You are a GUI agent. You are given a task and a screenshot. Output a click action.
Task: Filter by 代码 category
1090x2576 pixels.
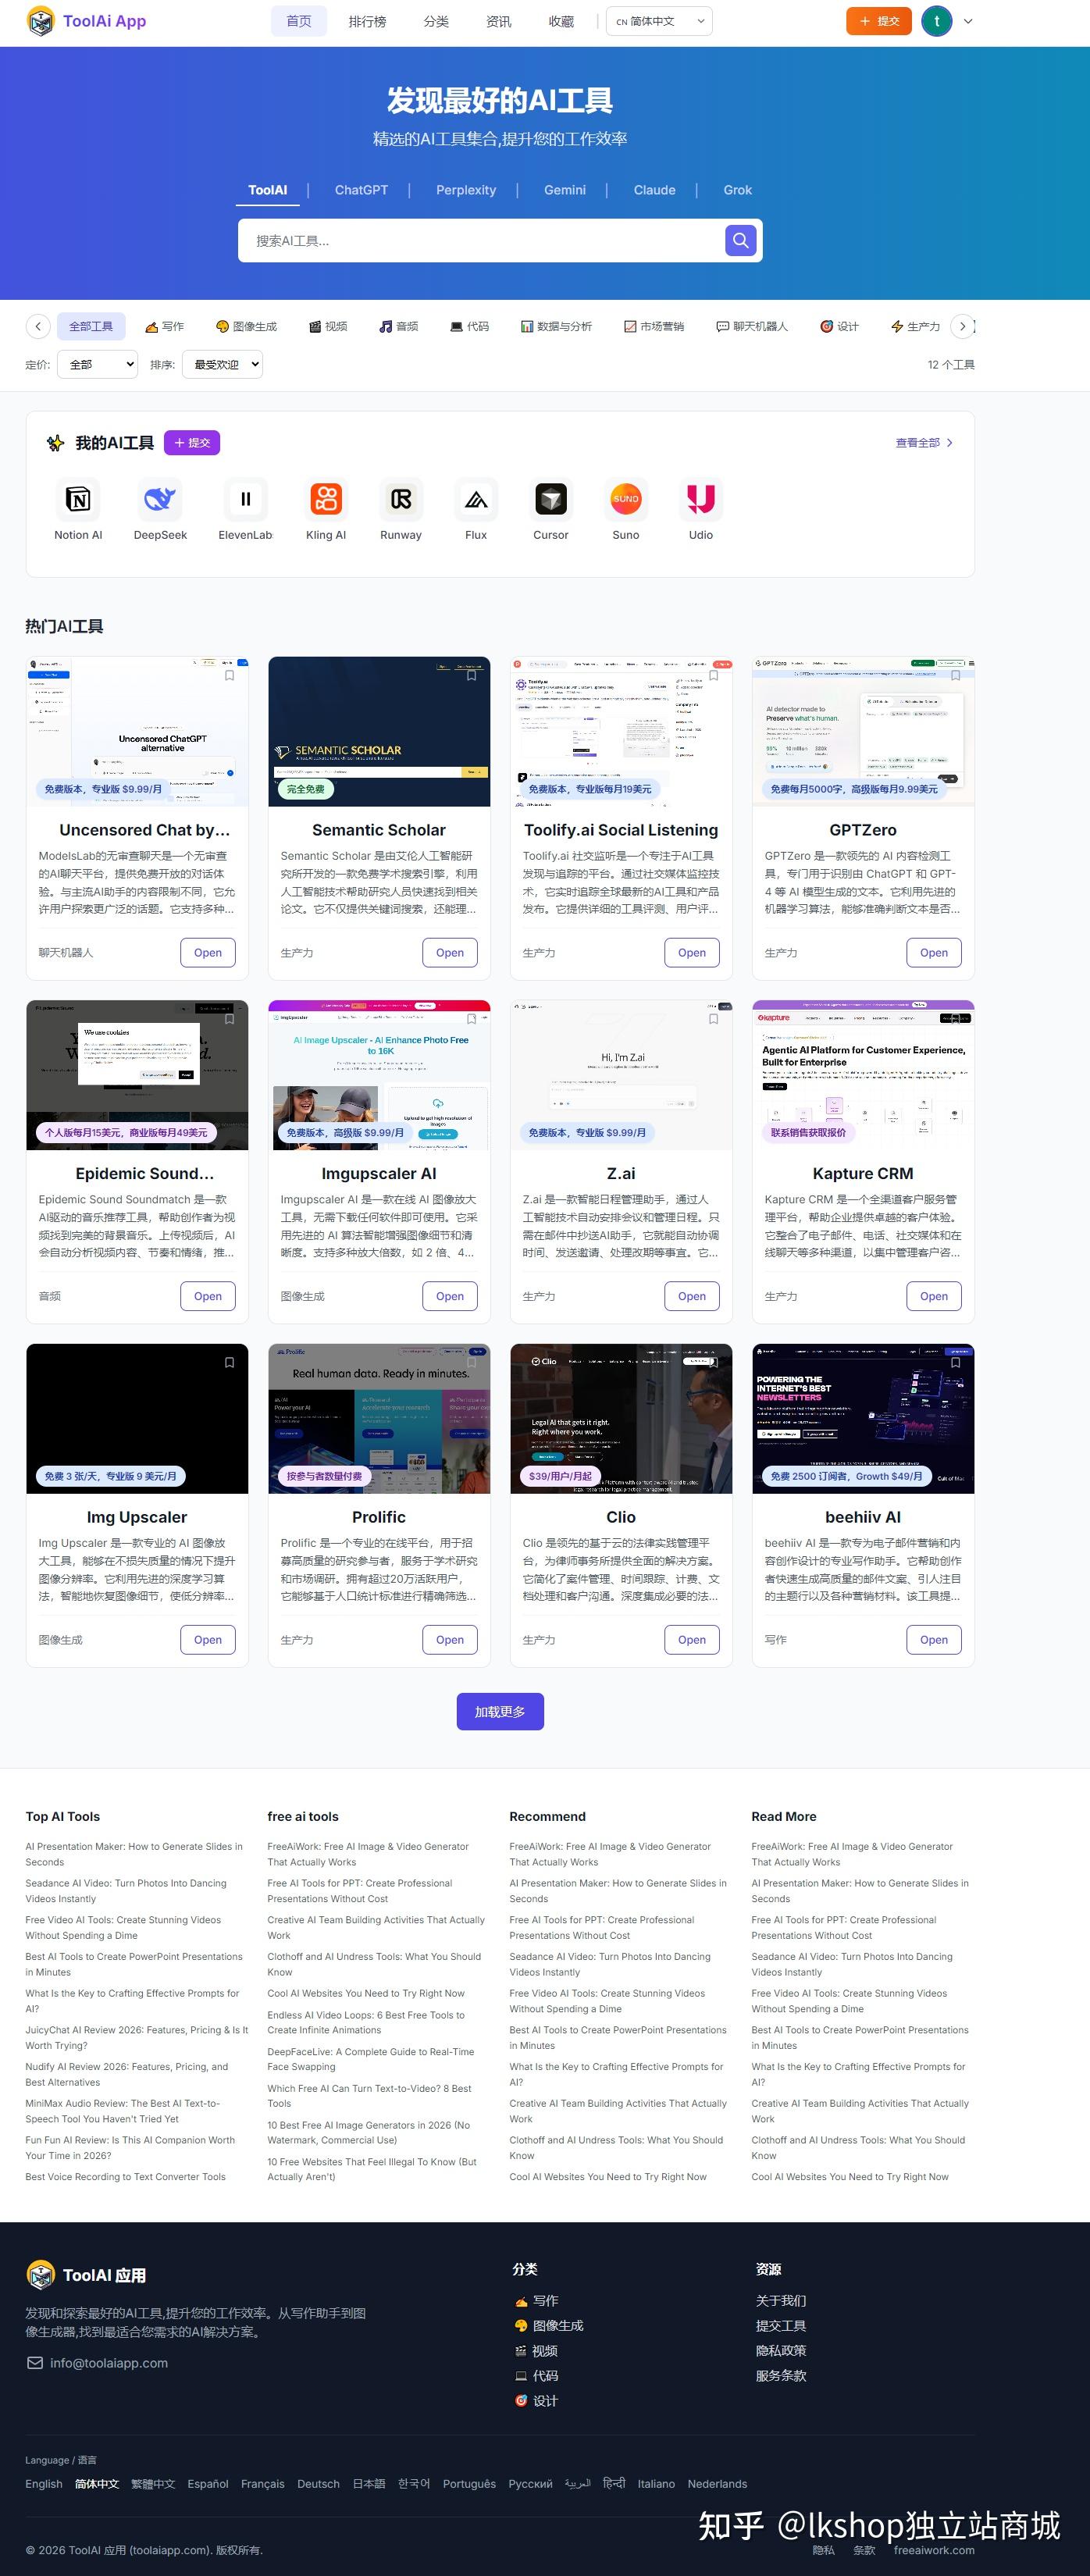(469, 326)
